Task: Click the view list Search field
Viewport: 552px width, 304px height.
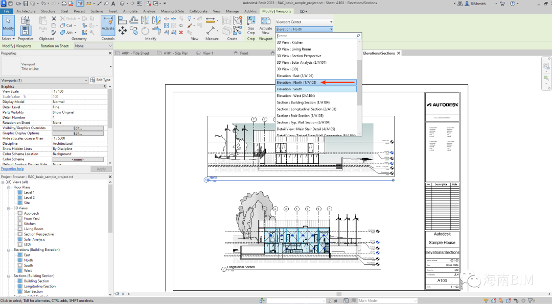Action: (x=316, y=36)
